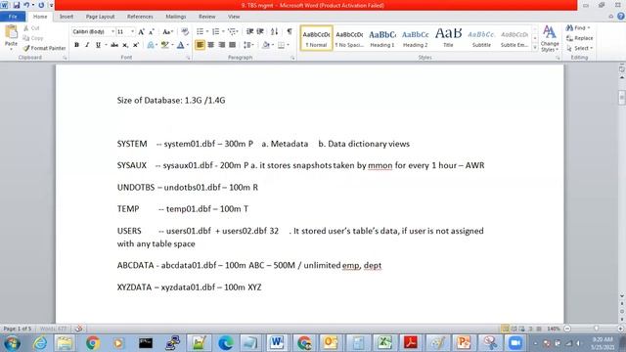The width and height of the screenshot is (626, 352).
Task: Apply the Title style
Action: coord(448,38)
